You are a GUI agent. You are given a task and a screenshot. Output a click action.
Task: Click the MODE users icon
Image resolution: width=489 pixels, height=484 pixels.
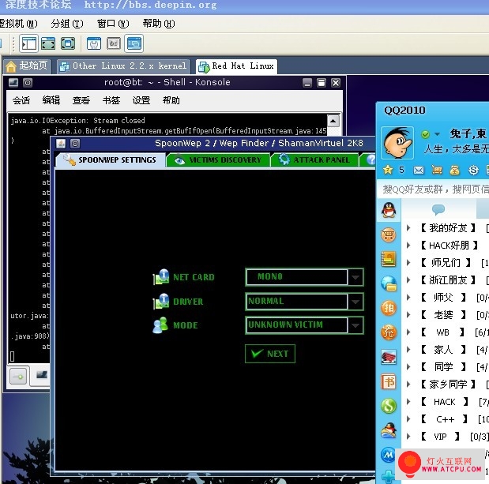tap(160, 325)
